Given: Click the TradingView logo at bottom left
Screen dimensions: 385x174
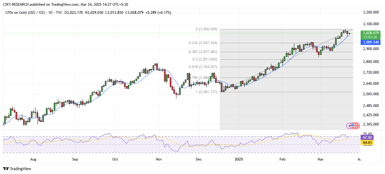Looking at the screenshot, I should [17, 169].
